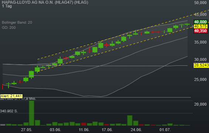Click the chart title HAPAG-LLOYD AG NA O.N.

coord(28,2)
